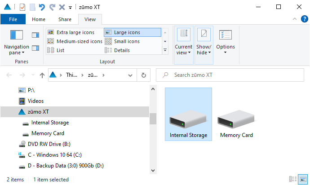Image resolution: width=310 pixels, height=185 pixels.
Task: Choose List layout
Action: pos(75,50)
